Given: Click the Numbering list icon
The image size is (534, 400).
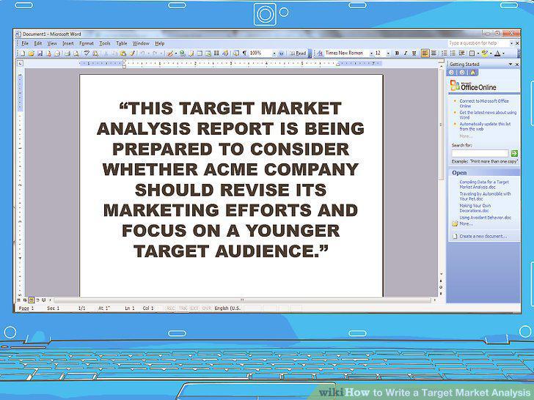Looking at the screenshot, I should click(x=445, y=53).
